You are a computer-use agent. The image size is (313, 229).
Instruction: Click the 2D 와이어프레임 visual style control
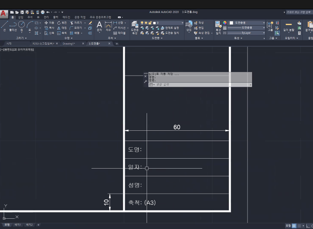(x=23, y=49)
